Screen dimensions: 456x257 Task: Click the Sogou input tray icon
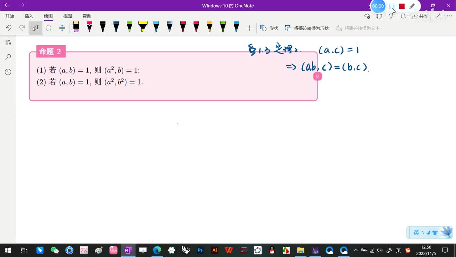[408, 250]
